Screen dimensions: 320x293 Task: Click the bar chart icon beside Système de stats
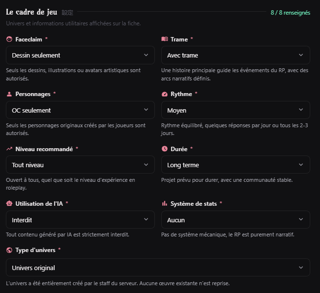click(x=165, y=203)
